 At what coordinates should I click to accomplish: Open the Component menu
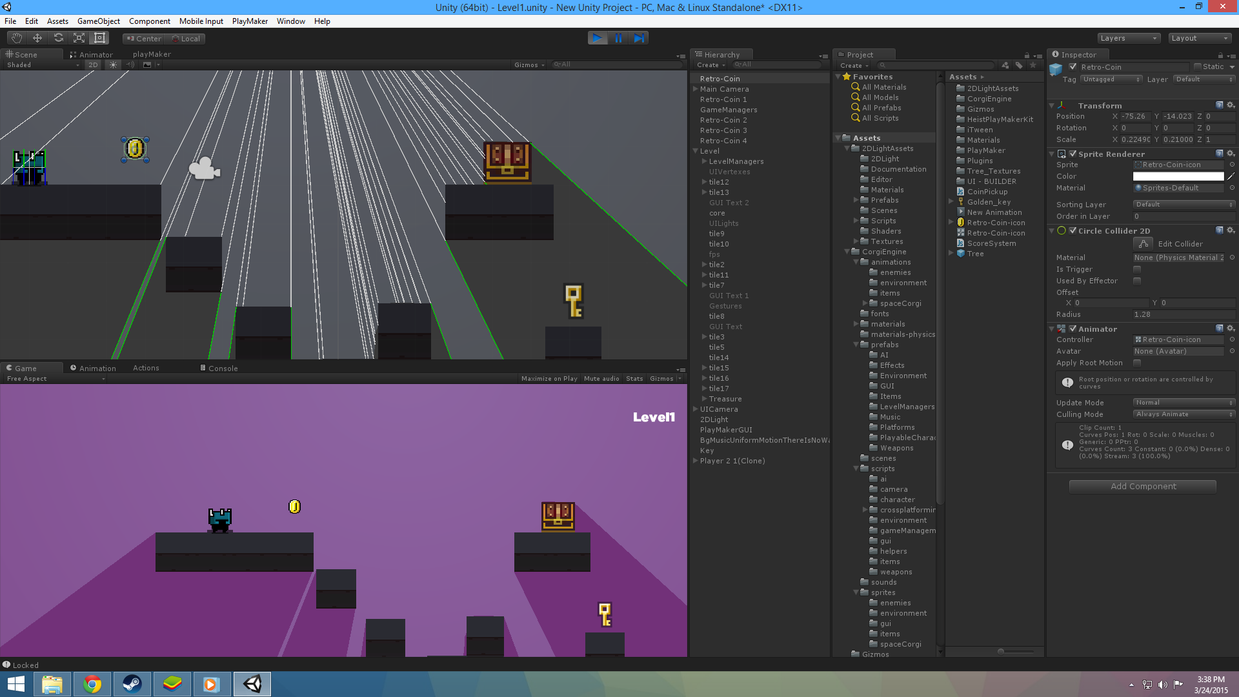(149, 21)
